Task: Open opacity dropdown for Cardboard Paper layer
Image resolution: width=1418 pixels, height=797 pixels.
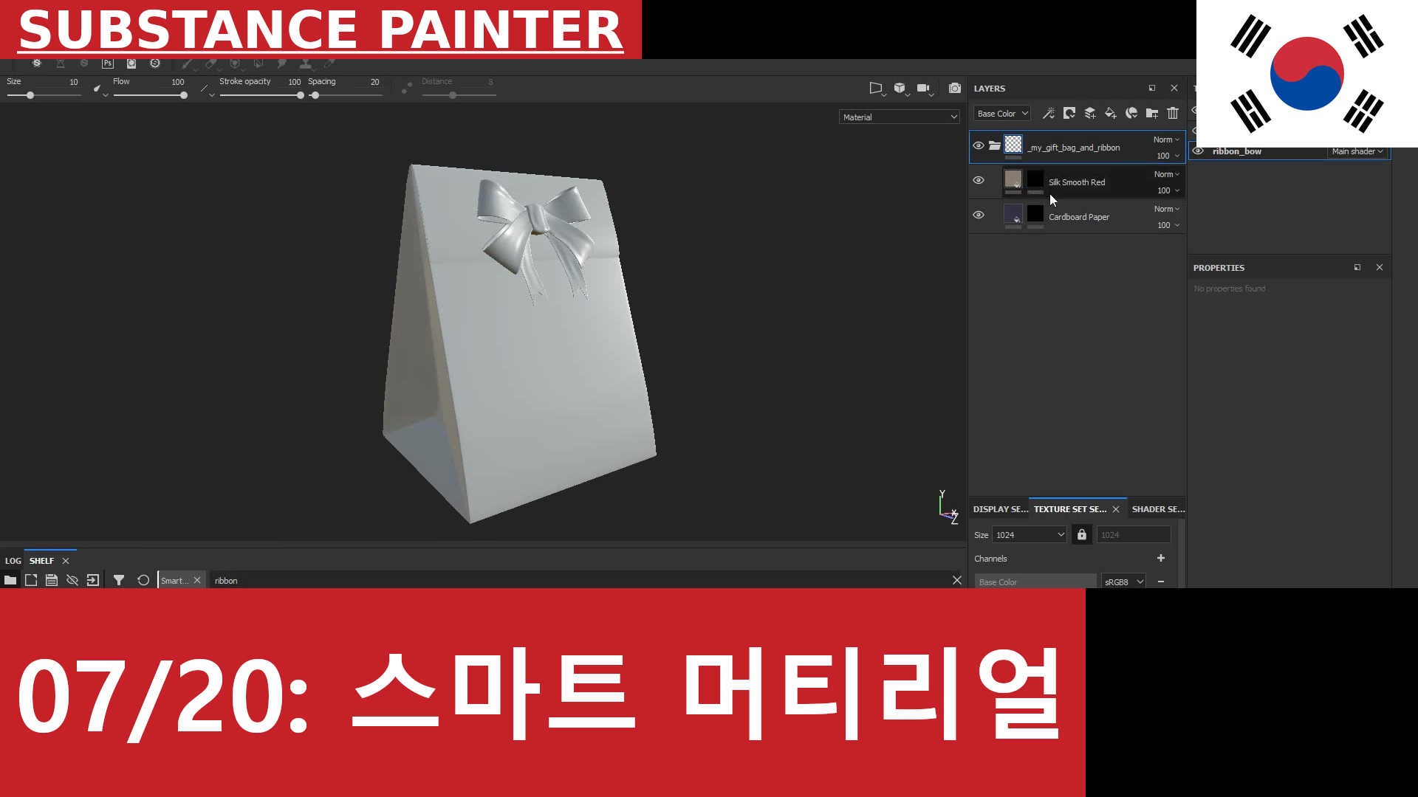Action: (x=1168, y=225)
